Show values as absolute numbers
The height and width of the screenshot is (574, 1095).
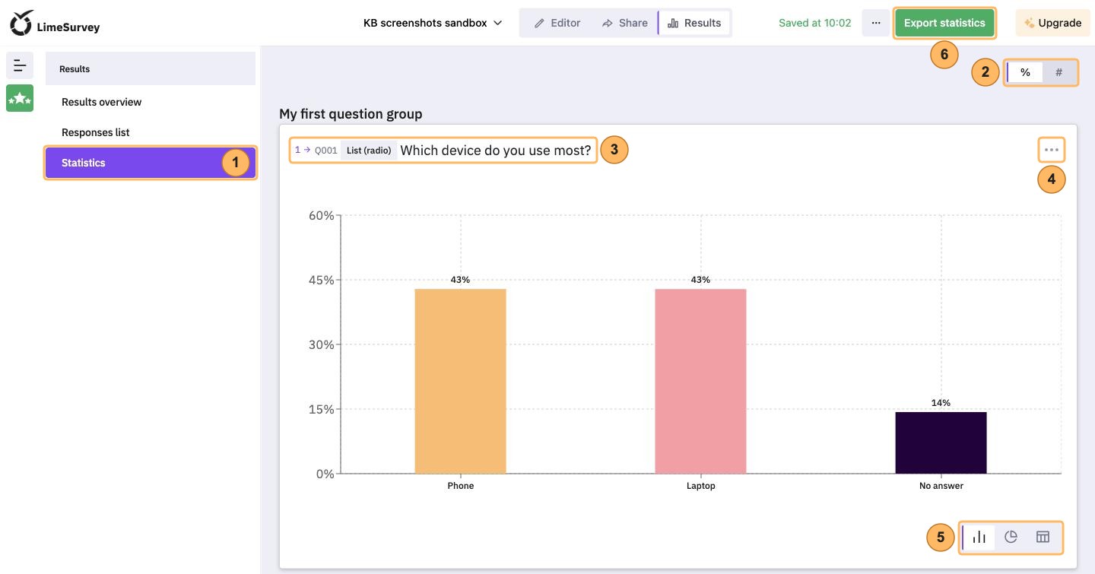(x=1058, y=72)
